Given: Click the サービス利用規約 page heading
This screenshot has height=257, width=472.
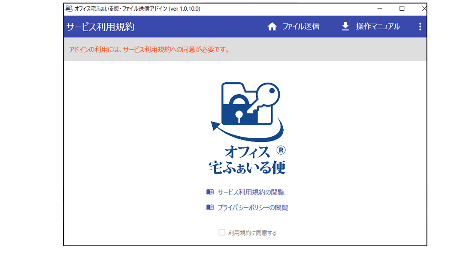Looking at the screenshot, I should (100, 27).
